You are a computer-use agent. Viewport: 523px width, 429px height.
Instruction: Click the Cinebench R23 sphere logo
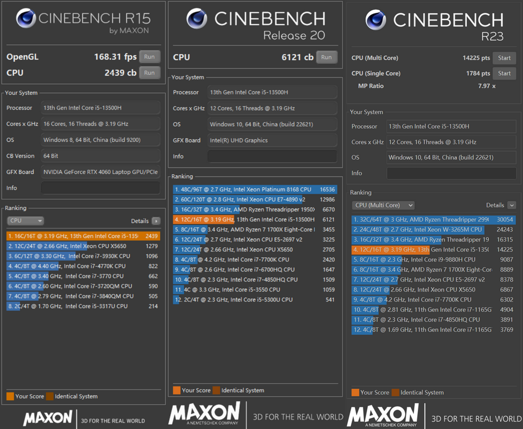tap(375, 19)
